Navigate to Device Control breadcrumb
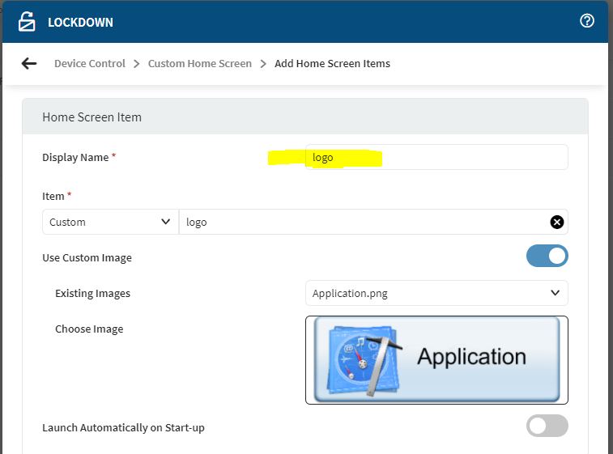This screenshot has height=454, width=613. click(x=89, y=63)
